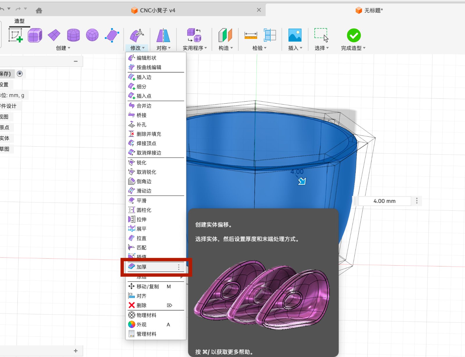The image size is (465, 357).
Task: Select the Fill Hole (补孔) tool
Action: 141,125
